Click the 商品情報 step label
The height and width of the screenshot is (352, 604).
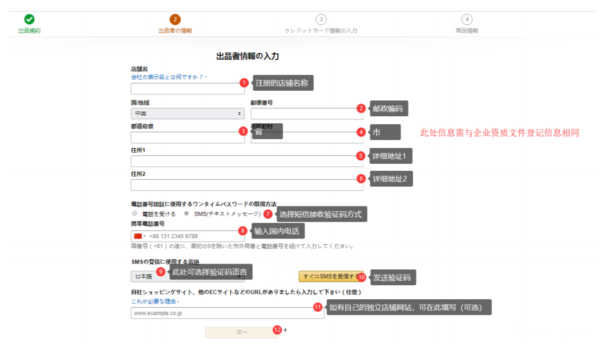[467, 30]
